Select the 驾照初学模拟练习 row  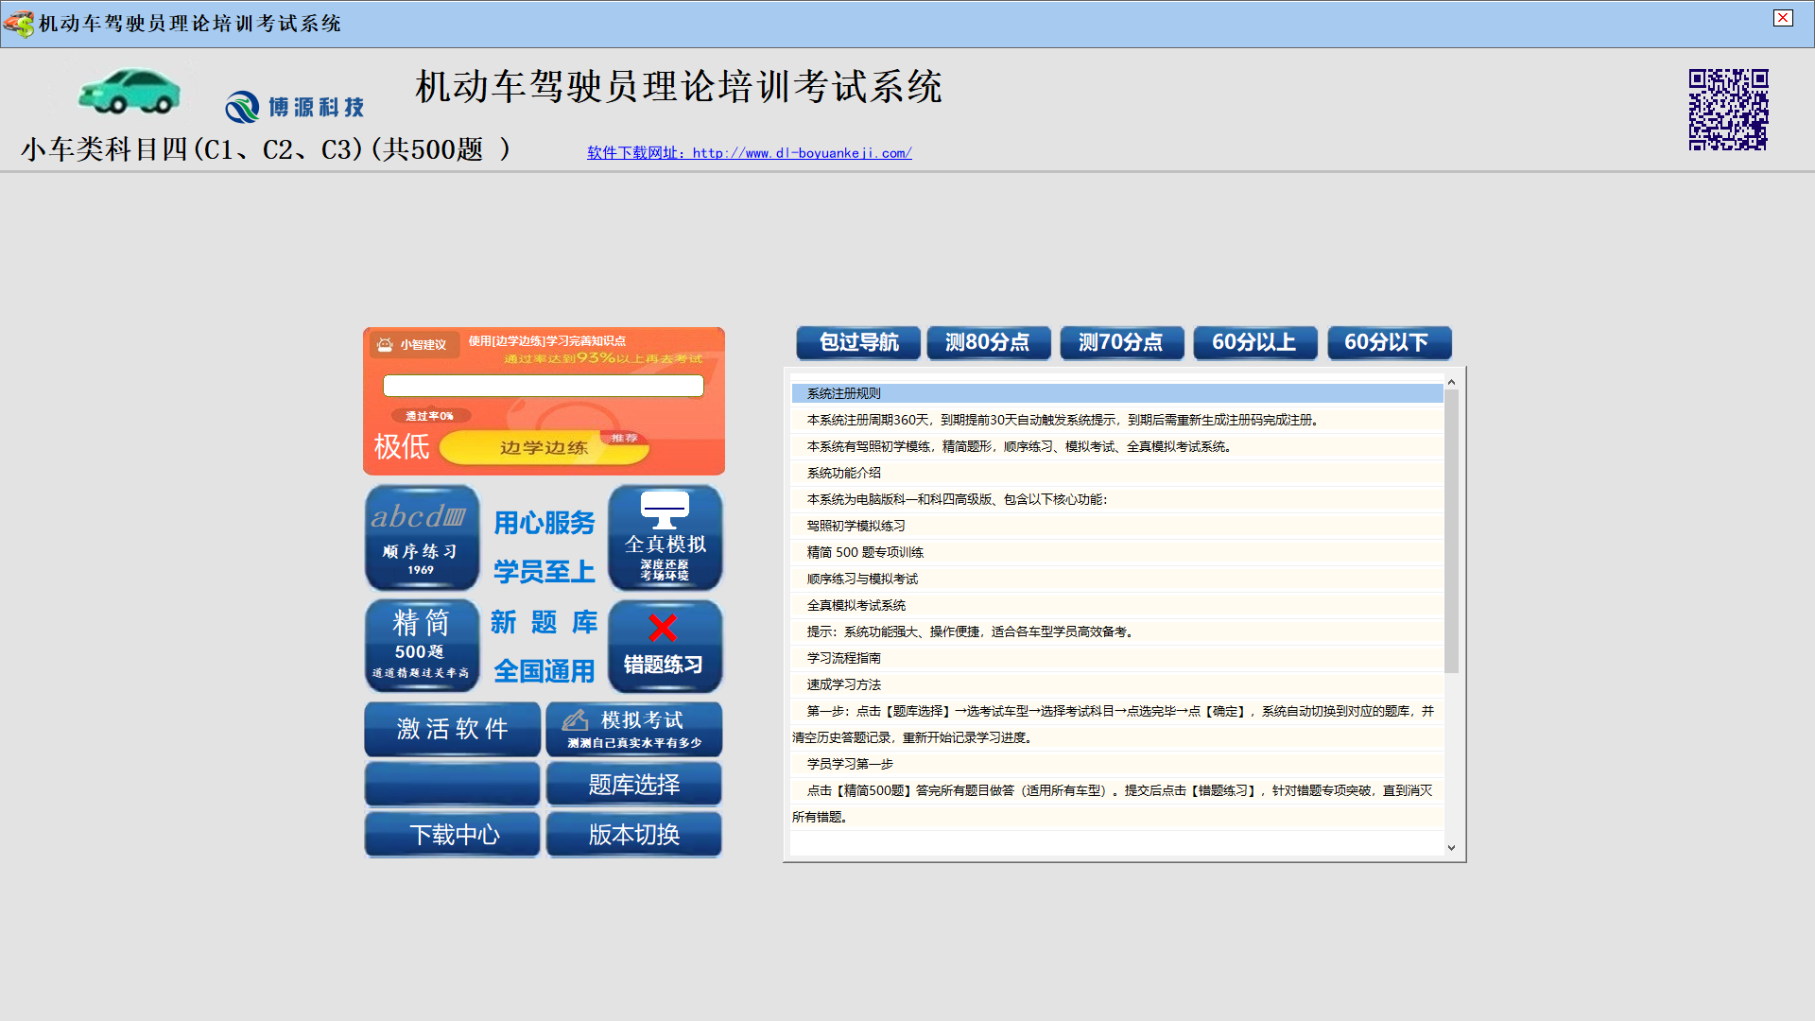(x=1116, y=526)
